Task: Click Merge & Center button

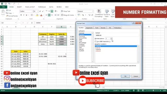Action: click(x=68, y=15)
